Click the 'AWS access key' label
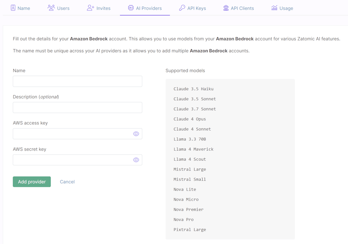The image size is (348, 244). pyautogui.click(x=30, y=123)
